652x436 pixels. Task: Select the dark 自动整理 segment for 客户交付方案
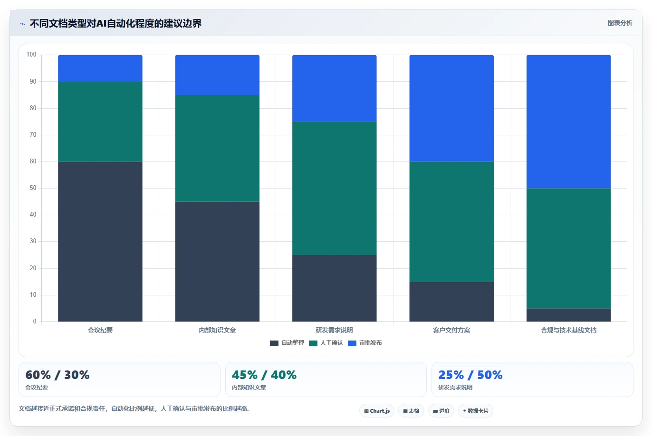point(451,302)
